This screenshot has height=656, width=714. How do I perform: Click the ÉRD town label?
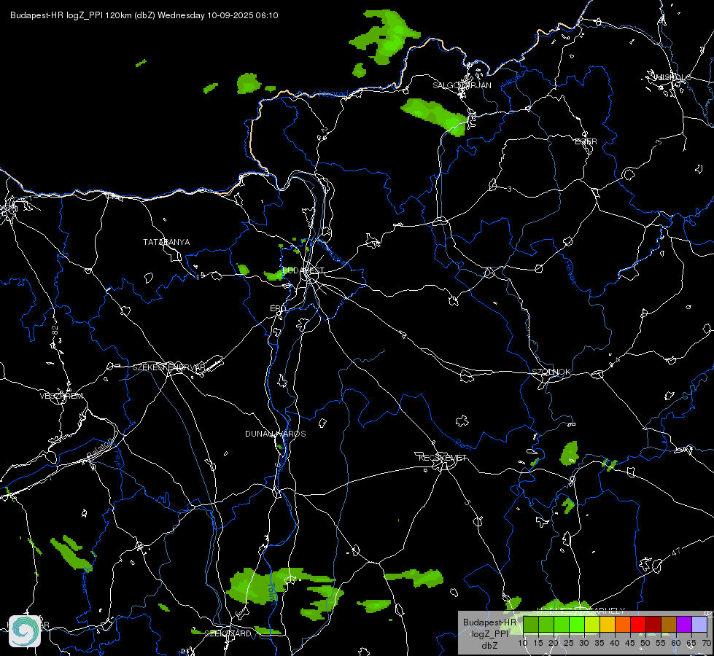click(278, 308)
